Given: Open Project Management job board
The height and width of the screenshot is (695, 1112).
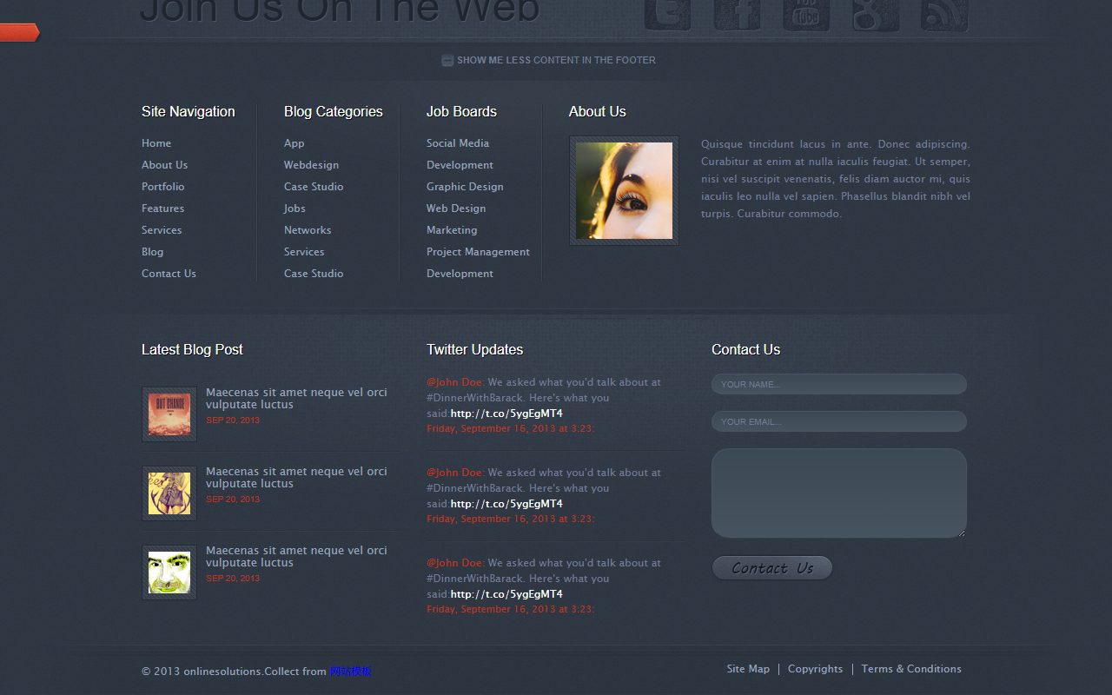Looking at the screenshot, I should point(478,252).
